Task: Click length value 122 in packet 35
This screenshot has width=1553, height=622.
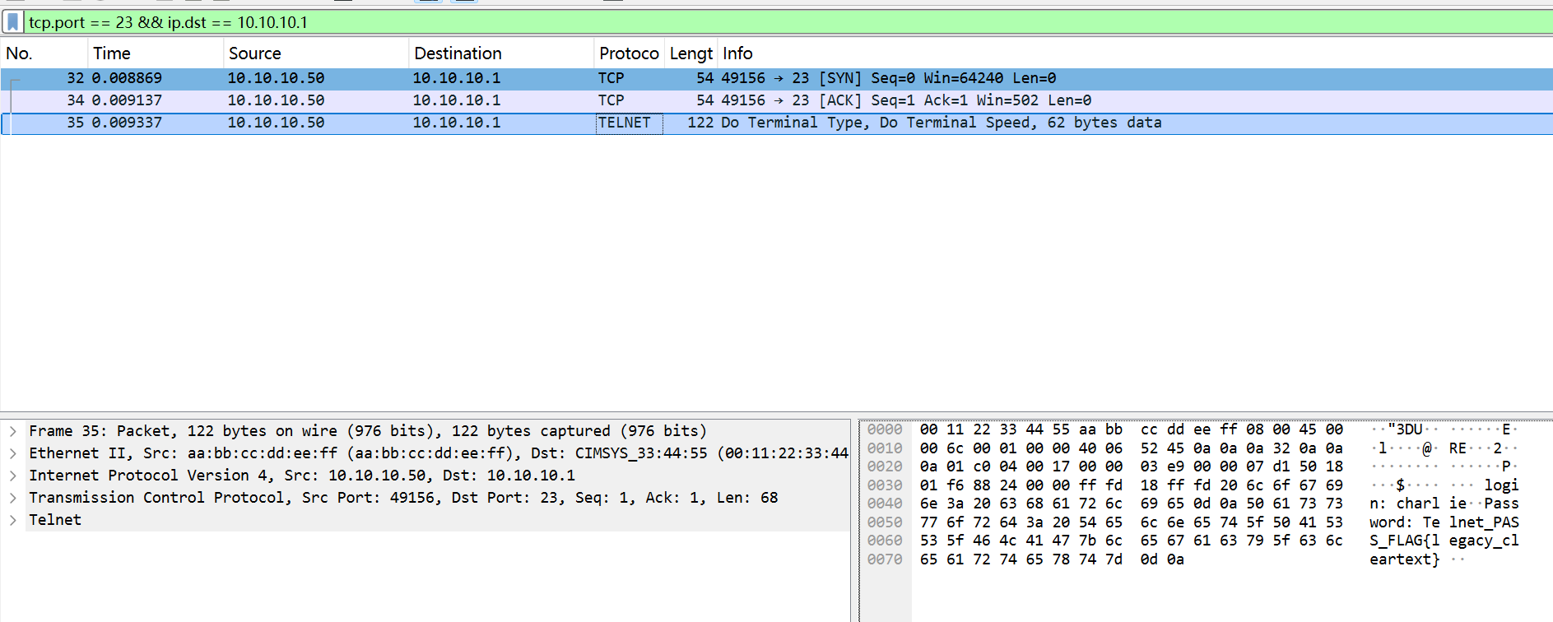Action: (700, 123)
